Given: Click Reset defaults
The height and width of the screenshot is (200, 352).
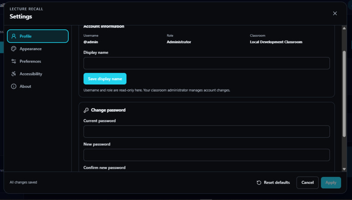Looking at the screenshot, I should point(273,183).
